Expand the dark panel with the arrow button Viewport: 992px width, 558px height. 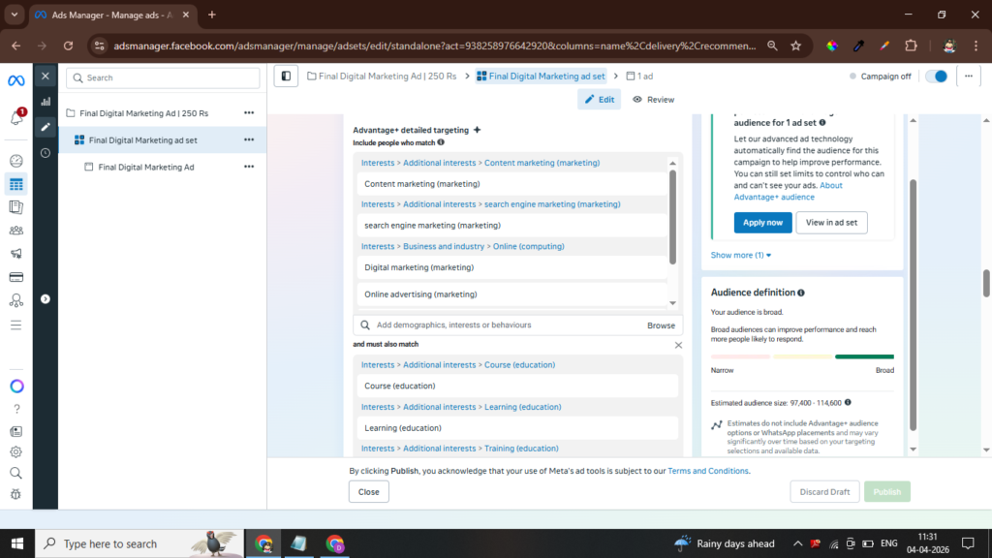click(46, 299)
